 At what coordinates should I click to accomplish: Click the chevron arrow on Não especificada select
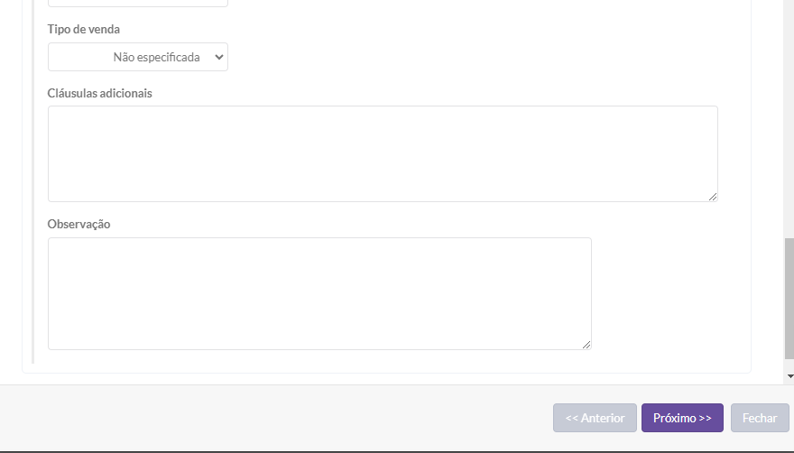pyautogui.click(x=218, y=57)
